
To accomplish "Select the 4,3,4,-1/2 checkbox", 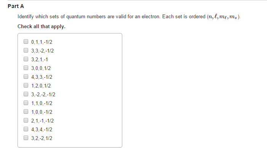I will point(26,129).
